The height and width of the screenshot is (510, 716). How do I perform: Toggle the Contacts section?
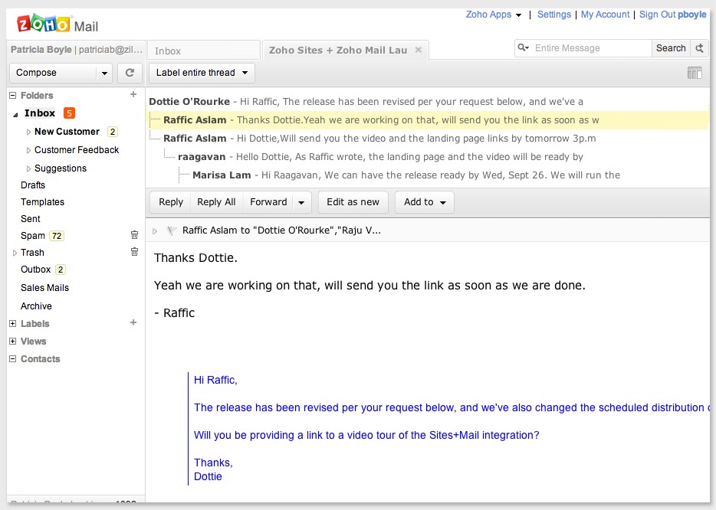point(12,359)
